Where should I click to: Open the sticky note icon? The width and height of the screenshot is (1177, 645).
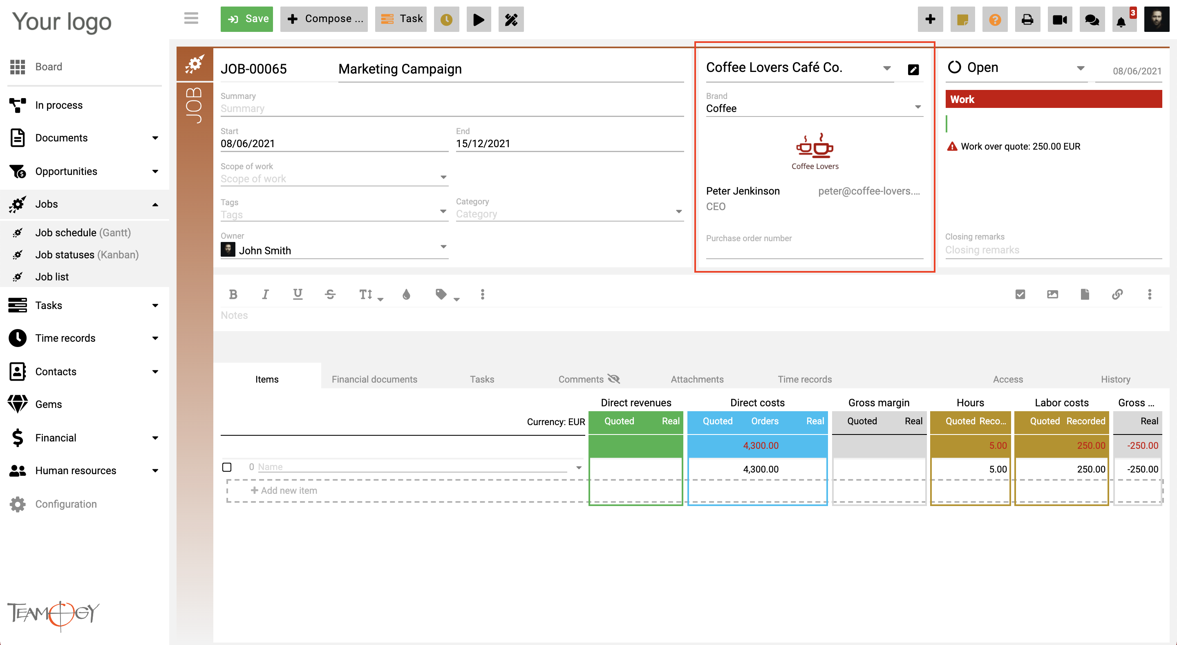click(x=963, y=19)
